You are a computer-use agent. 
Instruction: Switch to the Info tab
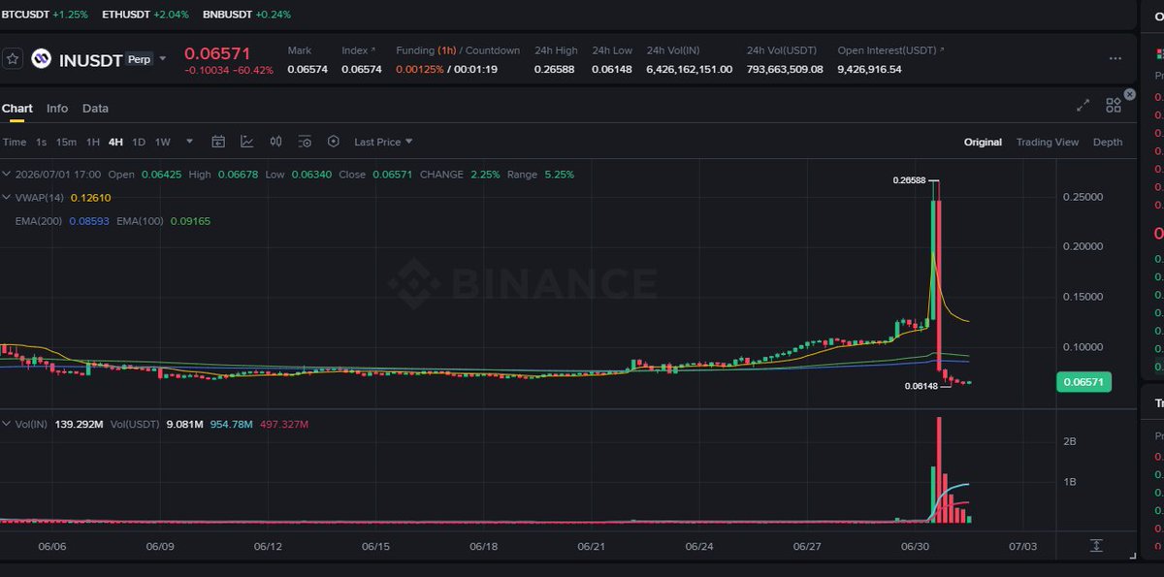(57, 109)
